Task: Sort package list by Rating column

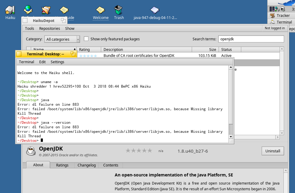Action: 89,49
